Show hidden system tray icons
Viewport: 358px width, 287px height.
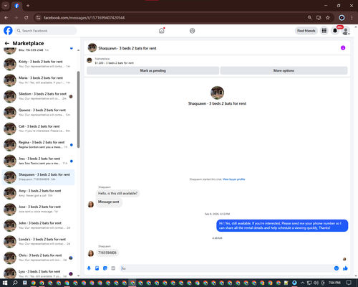pyautogui.click(x=302, y=283)
